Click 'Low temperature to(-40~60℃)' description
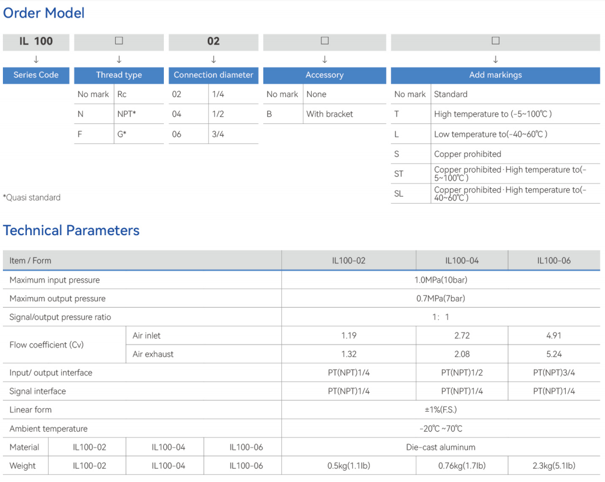 click(x=491, y=134)
